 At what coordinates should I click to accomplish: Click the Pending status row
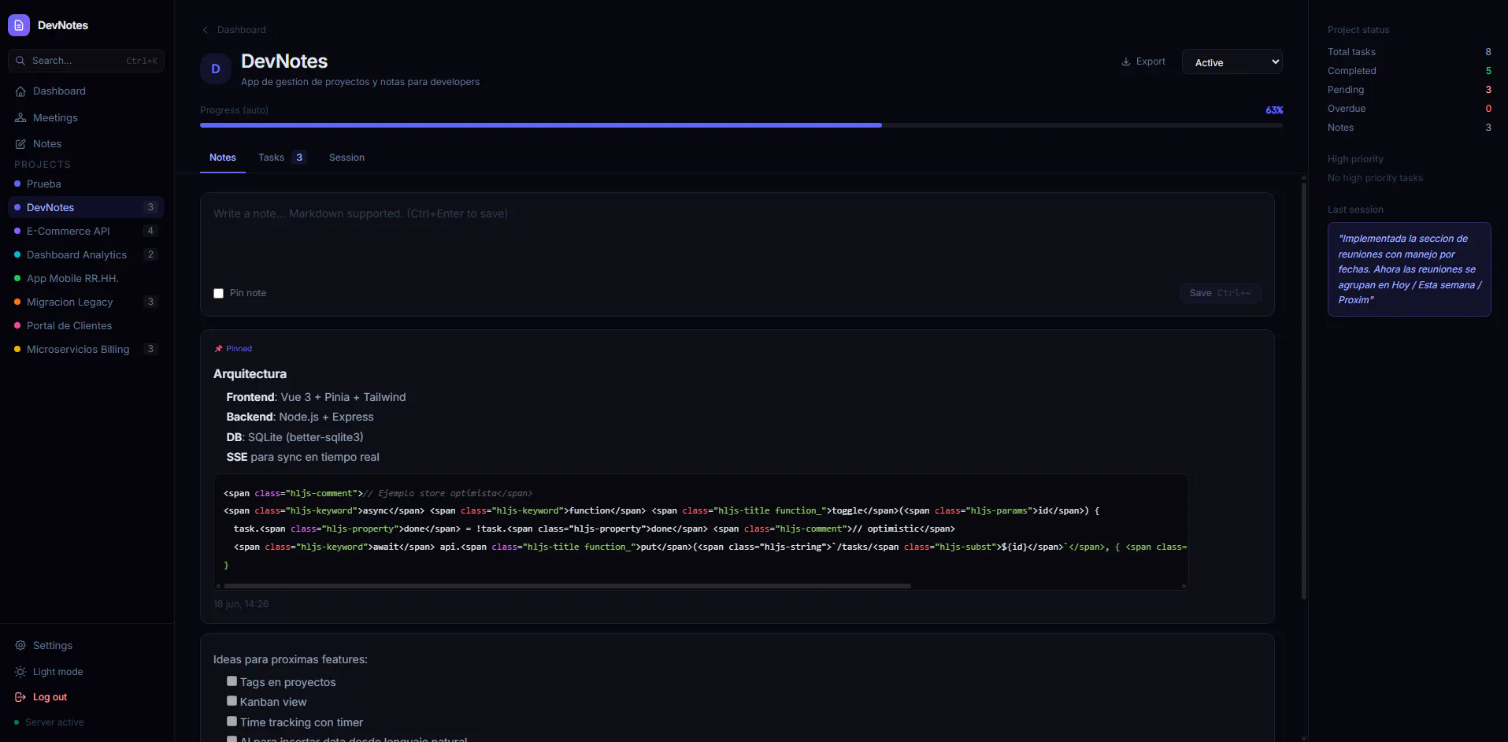(1409, 90)
